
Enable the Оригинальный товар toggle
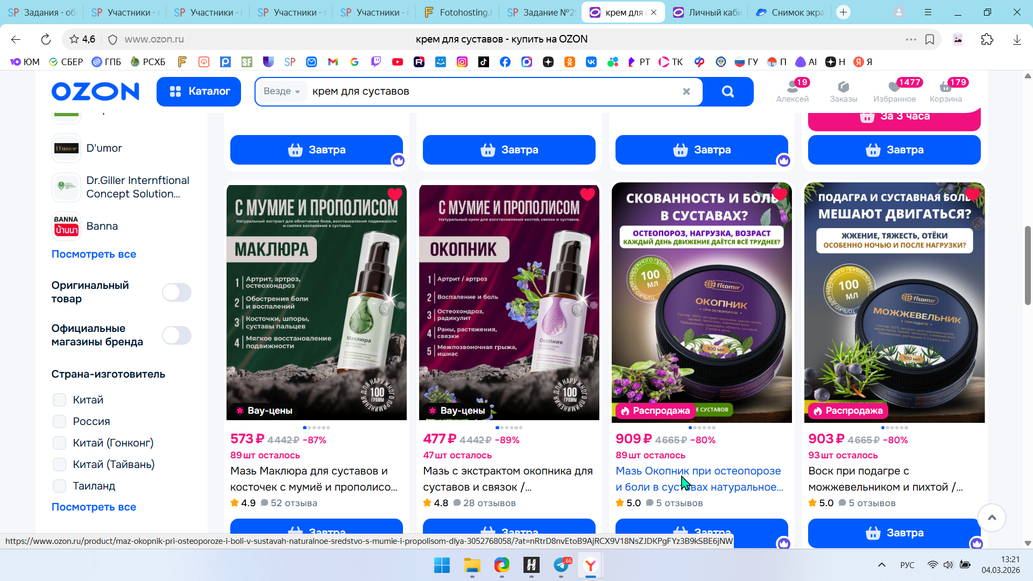click(176, 293)
